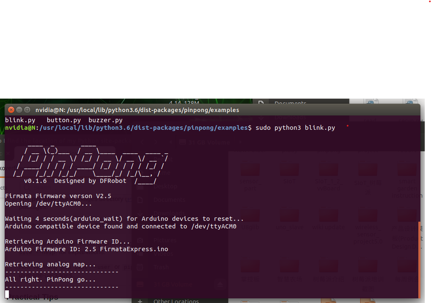Select Documents in the Files sidebar
Image resolution: width=431 pixels, height=303 pixels.
pyautogui.click(x=170, y=200)
